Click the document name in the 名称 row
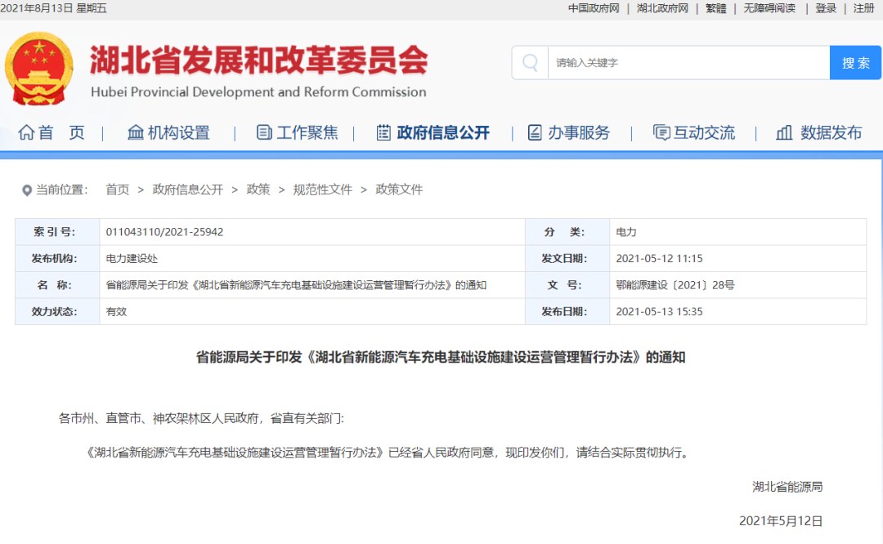Viewport: 883px width, 544px height. pyautogui.click(x=296, y=285)
